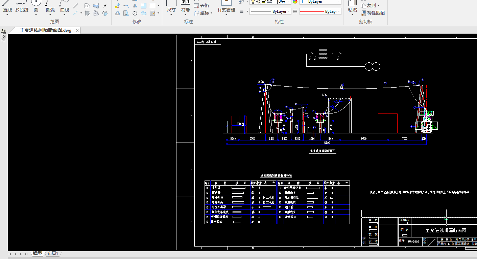Select the 圆弧 (Arc) tool

(x=50, y=7)
